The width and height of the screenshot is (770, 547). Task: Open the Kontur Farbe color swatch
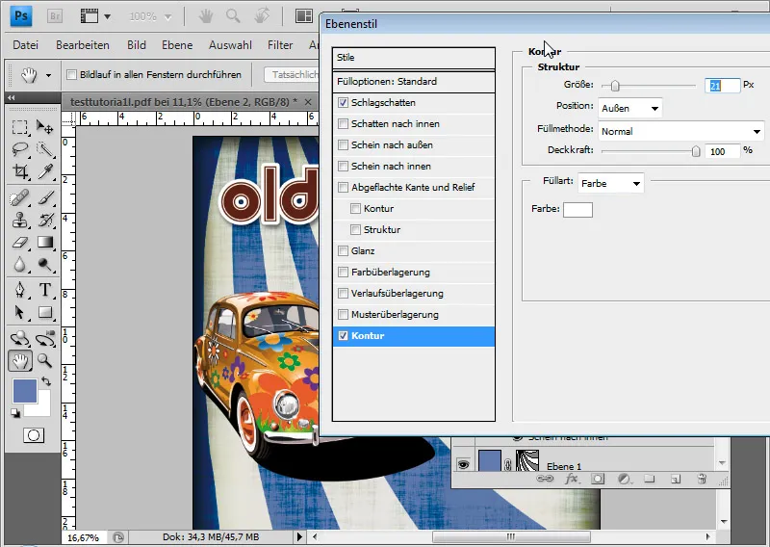(578, 210)
